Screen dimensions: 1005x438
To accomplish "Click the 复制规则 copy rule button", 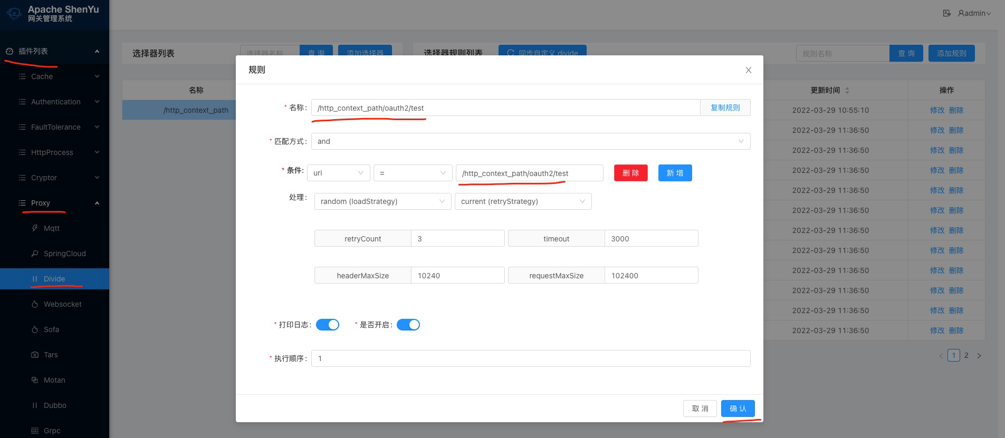I will point(725,108).
